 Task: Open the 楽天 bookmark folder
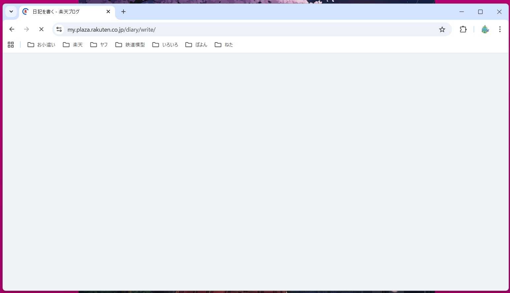(73, 44)
